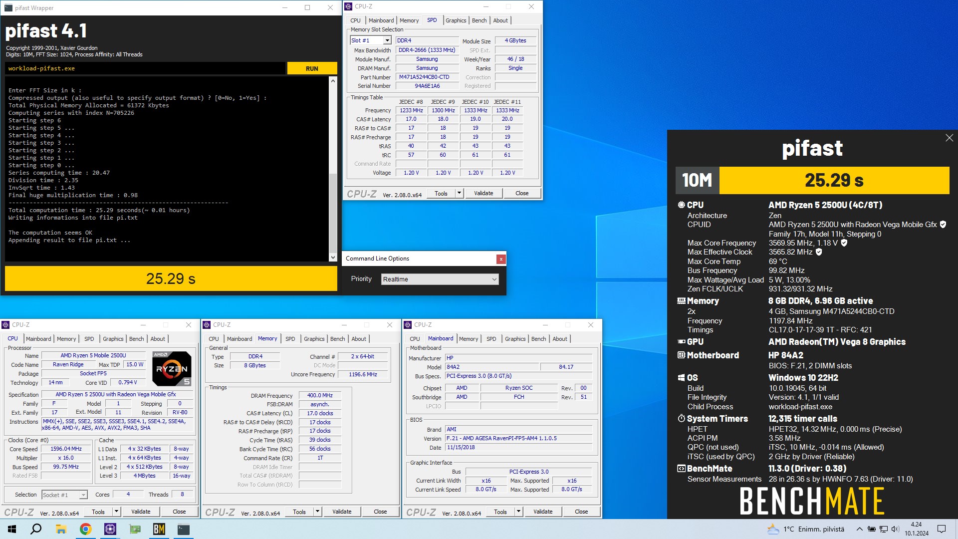Open File Explorer from the taskbar
The image size is (958, 539).
[x=61, y=529]
